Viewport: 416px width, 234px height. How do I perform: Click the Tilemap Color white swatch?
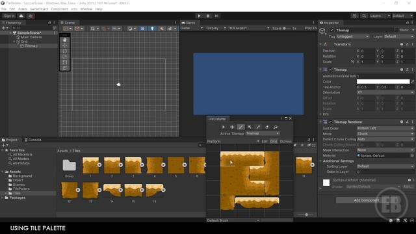383,82
